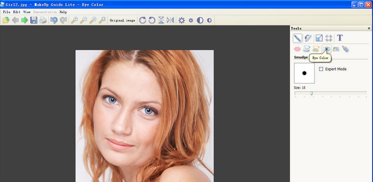Choose the Text tool in Tools panel

(340, 38)
